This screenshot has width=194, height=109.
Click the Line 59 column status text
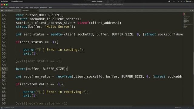(9, 108)
